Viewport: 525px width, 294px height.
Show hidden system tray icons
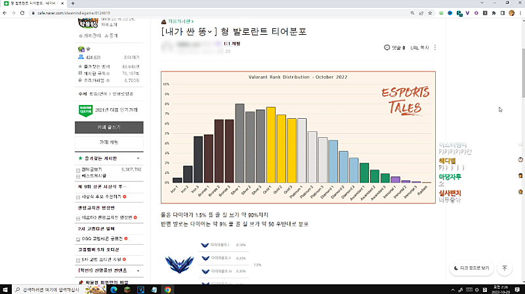[x=453, y=289]
